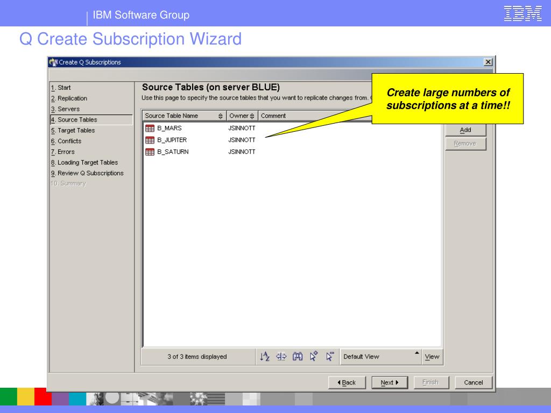Screen dimensions: 551x413
Task: Click the Remove button
Action: 465,144
